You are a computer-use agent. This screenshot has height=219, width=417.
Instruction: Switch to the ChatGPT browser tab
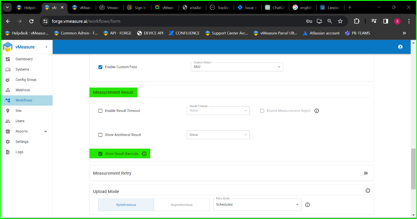tap(275, 8)
